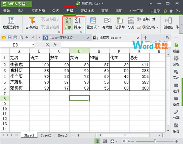Open the 记录单 record form
The width and height of the screenshot is (183, 144).
120,23
